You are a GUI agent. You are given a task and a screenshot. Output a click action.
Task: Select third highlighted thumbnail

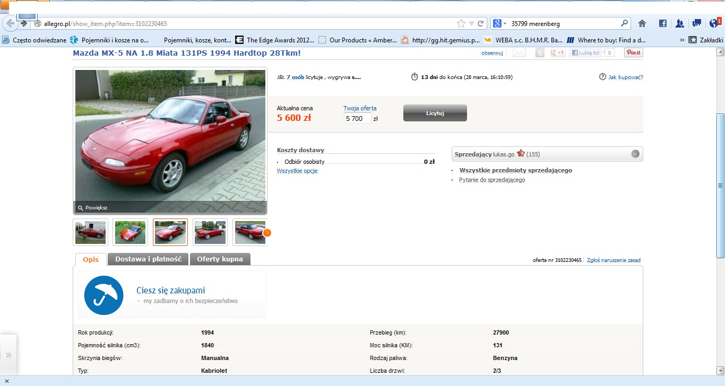tap(170, 232)
